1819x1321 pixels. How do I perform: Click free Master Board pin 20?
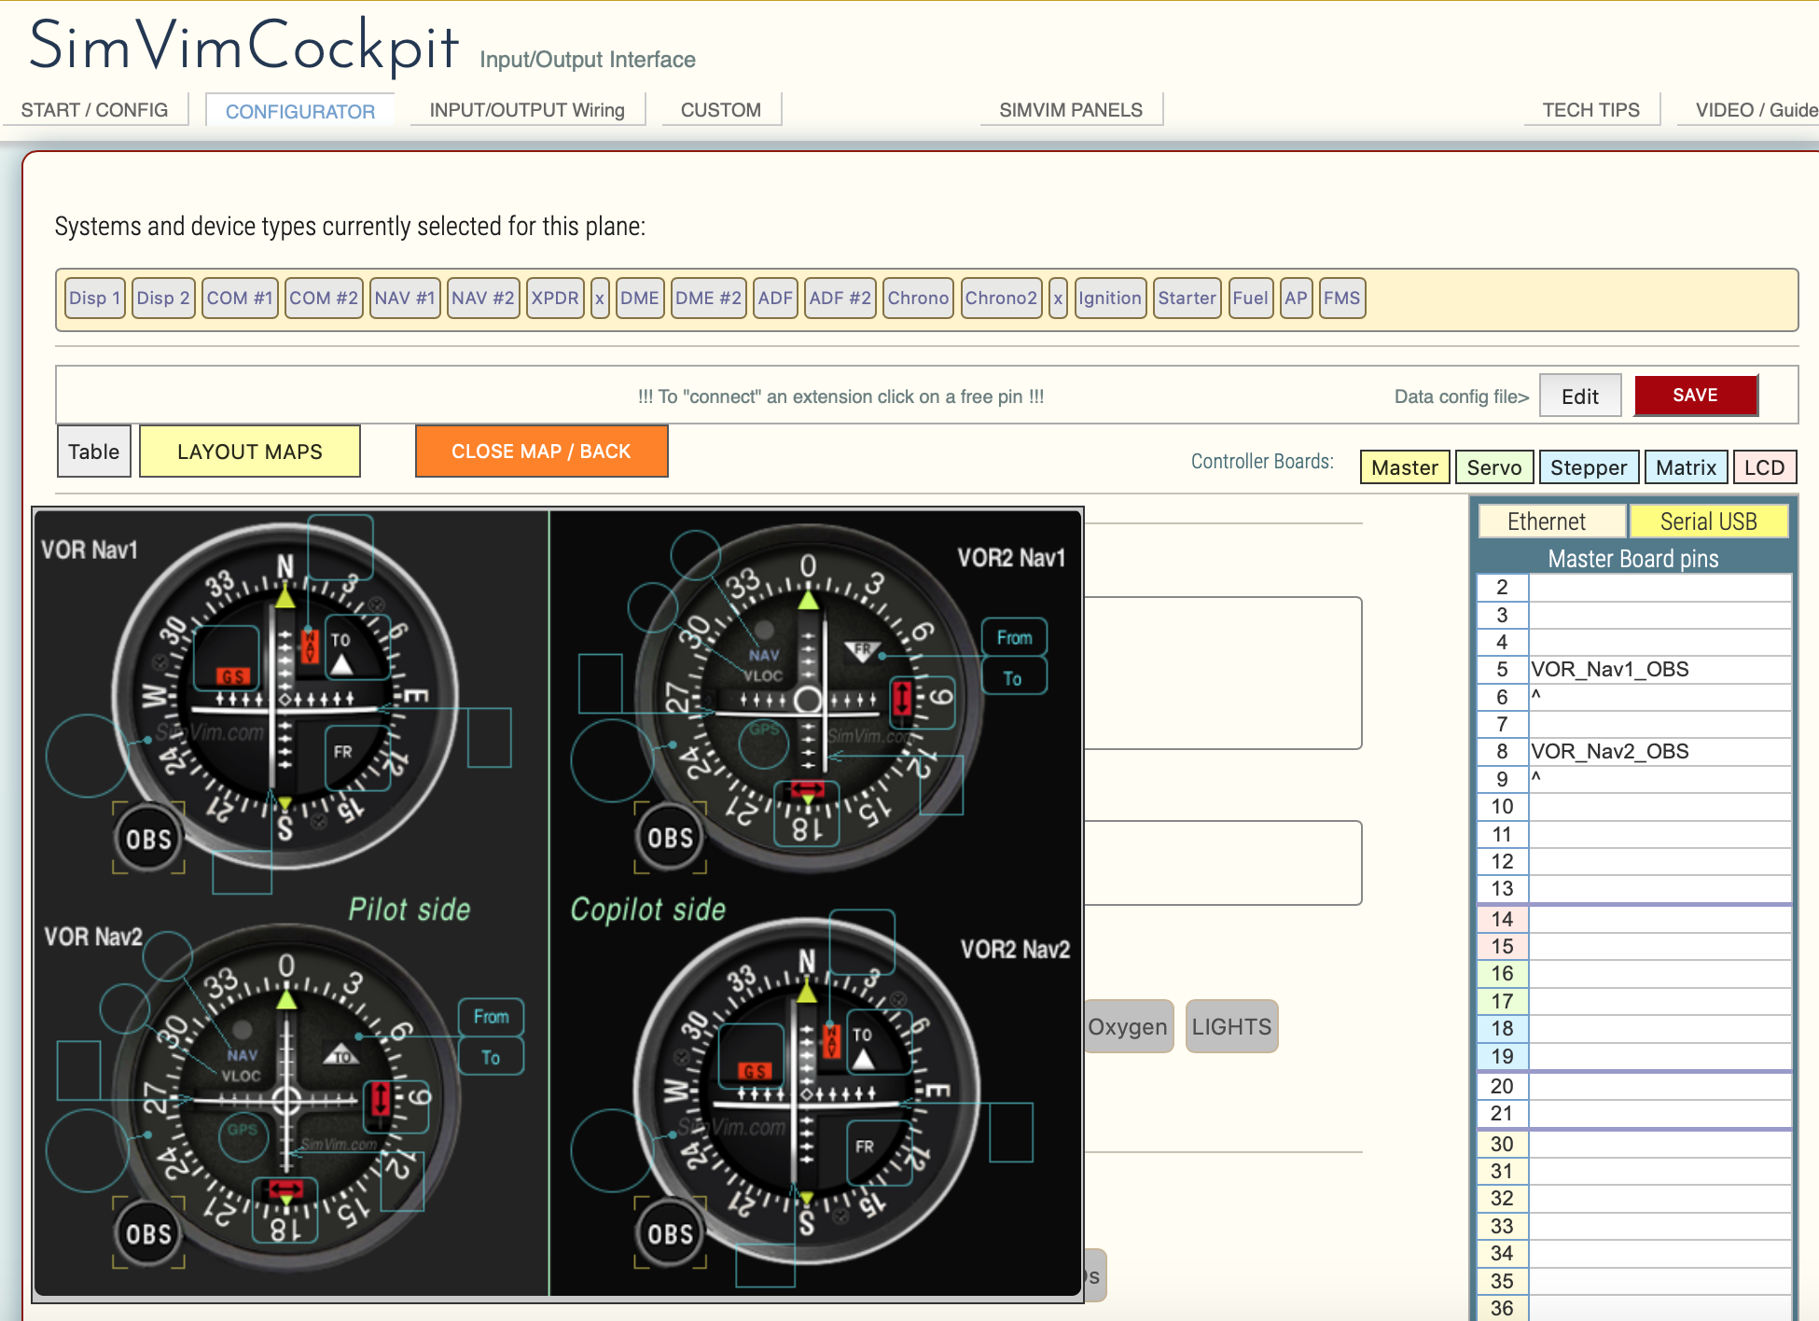[1659, 1086]
